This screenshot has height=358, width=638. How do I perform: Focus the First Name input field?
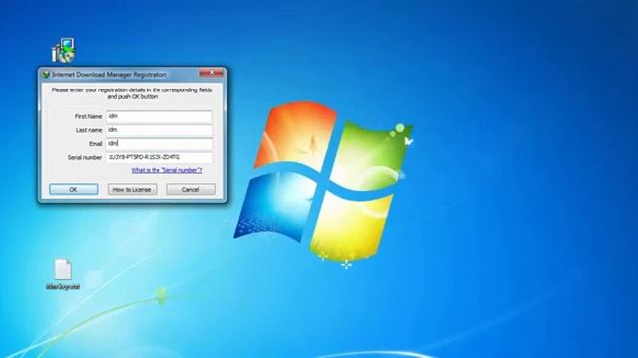(159, 117)
